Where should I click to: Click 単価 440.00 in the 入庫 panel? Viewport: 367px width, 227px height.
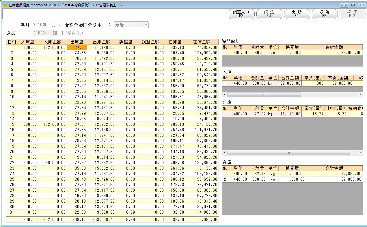click(x=238, y=83)
